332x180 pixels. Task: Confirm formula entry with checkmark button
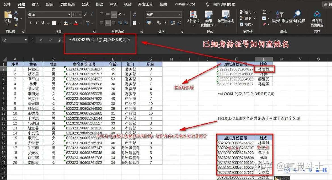coord(51,40)
